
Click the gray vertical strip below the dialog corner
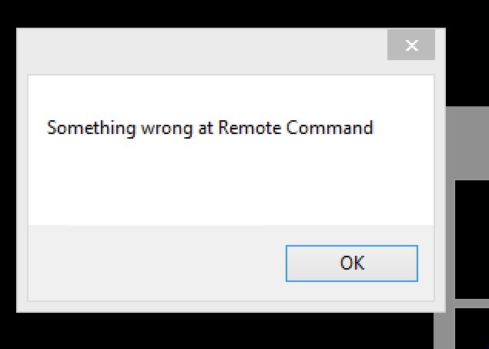[444, 331]
